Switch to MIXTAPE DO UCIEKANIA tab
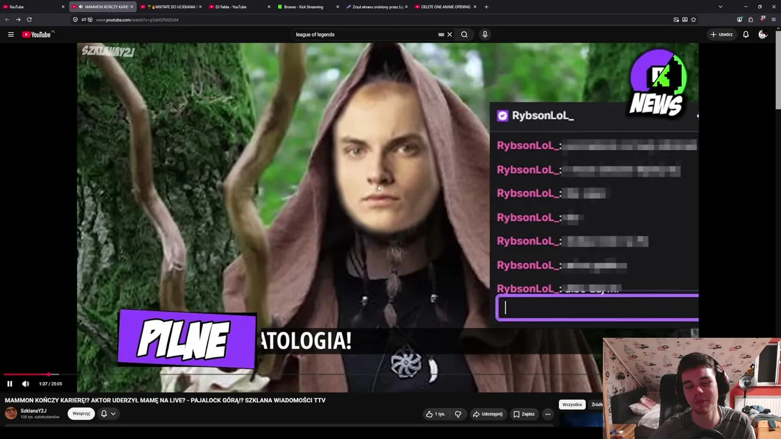781x439 pixels. click(170, 7)
